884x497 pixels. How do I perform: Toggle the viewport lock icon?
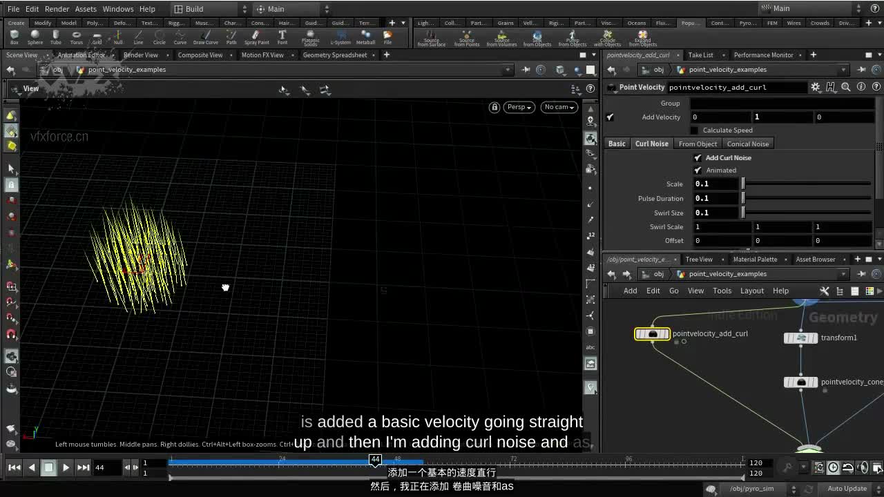494,107
